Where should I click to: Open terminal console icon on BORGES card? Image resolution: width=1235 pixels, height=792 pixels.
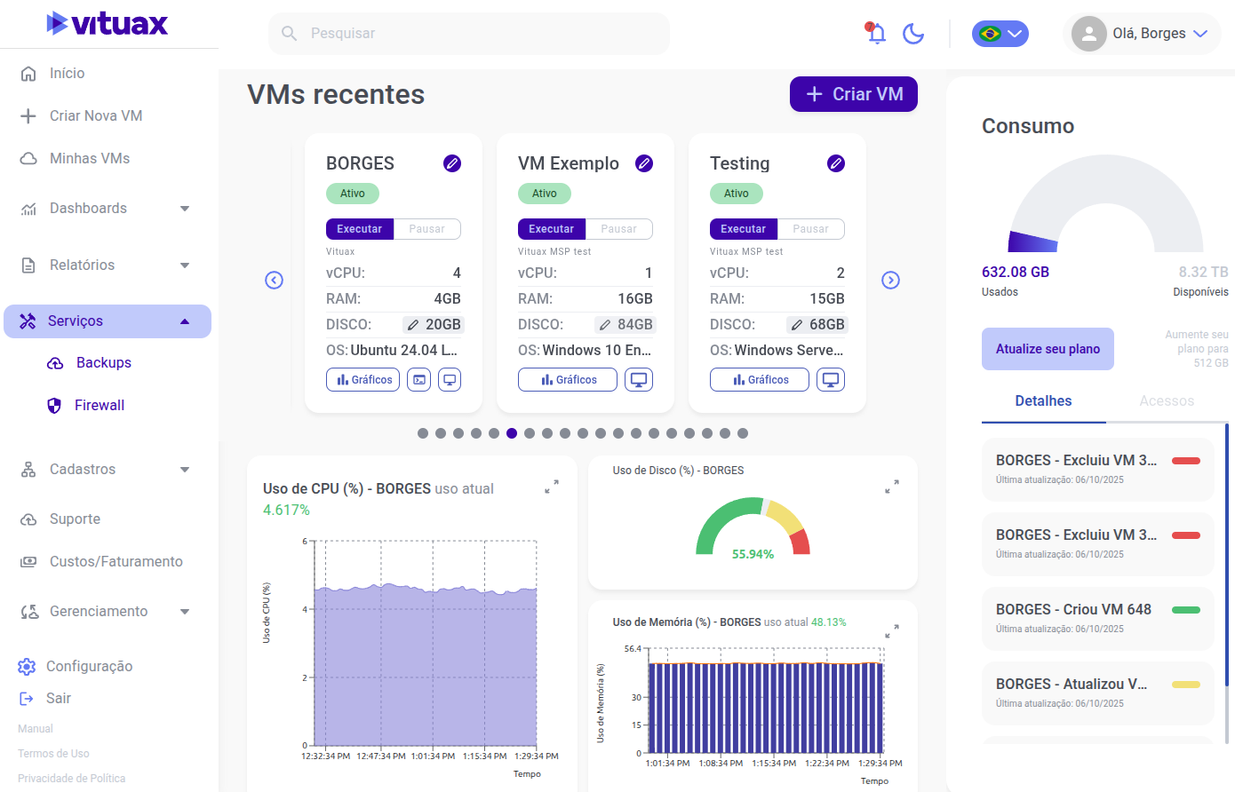(x=419, y=380)
